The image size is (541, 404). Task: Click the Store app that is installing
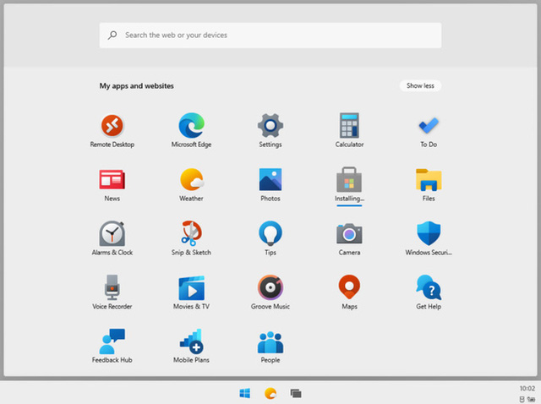coord(349,181)
